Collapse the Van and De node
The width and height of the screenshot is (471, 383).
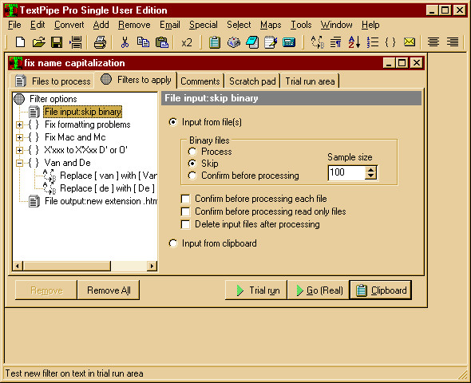(x=19, y=163)
